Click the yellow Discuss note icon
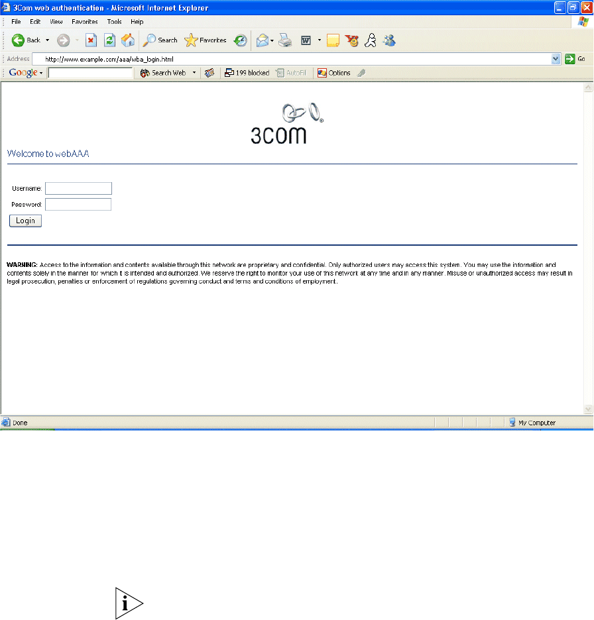This screenshot has width=594, height=620. click(333, 40)
